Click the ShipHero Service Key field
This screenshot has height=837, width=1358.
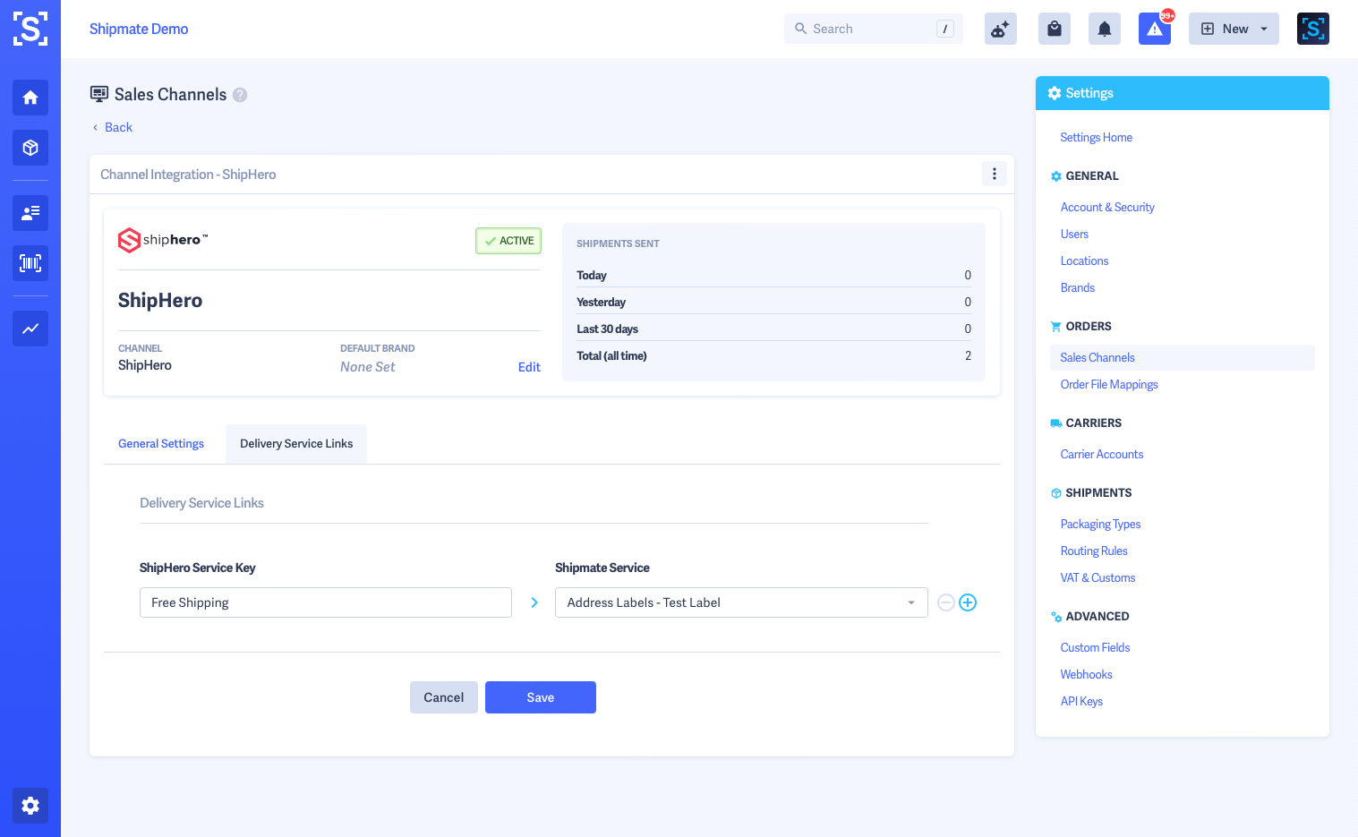326,602
